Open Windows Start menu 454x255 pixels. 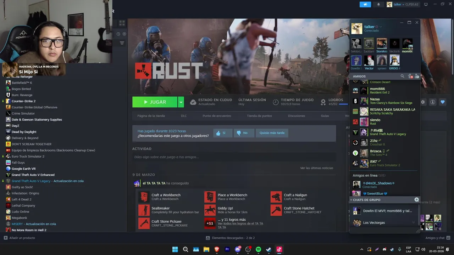click(x=175, y=249)
